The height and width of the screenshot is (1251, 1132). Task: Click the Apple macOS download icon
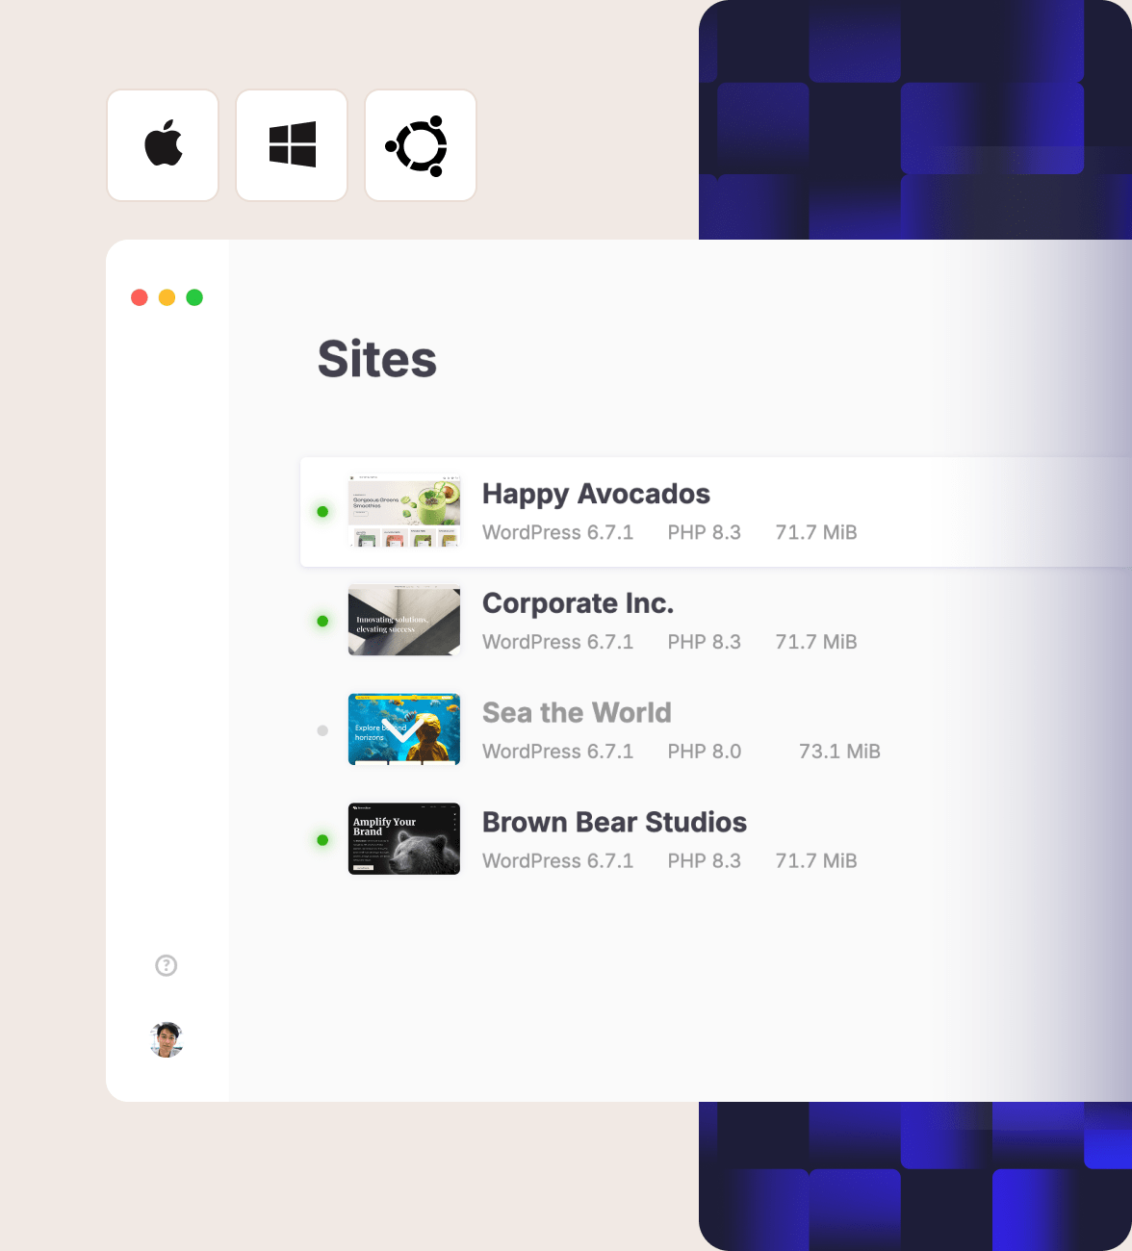(x=163, y=145)
